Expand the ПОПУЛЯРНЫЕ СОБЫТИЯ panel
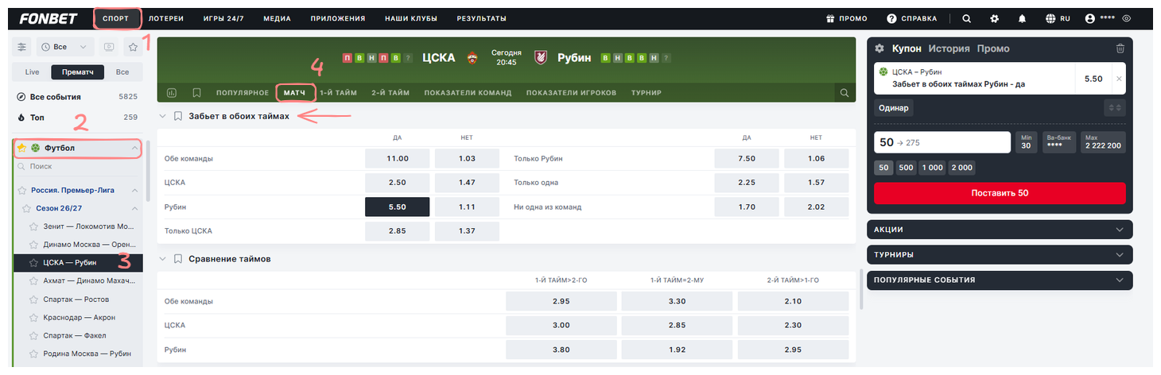The width and height of the screenshot is (1161, 375). tap(1000, 280)
